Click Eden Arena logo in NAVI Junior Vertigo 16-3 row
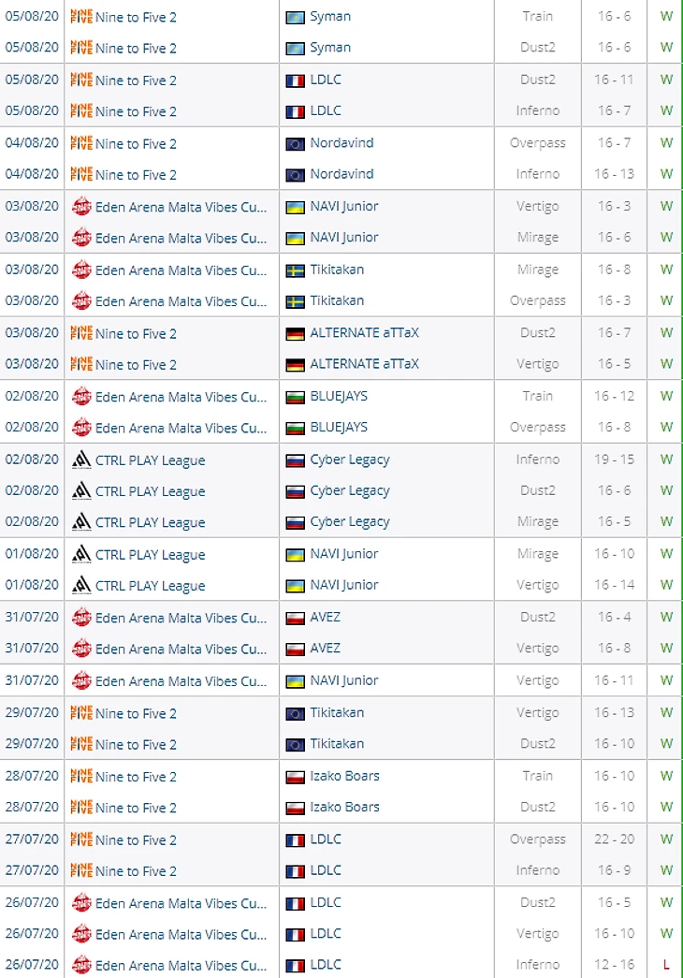Viewport: 683px width, 978px height. pos(81,207)
